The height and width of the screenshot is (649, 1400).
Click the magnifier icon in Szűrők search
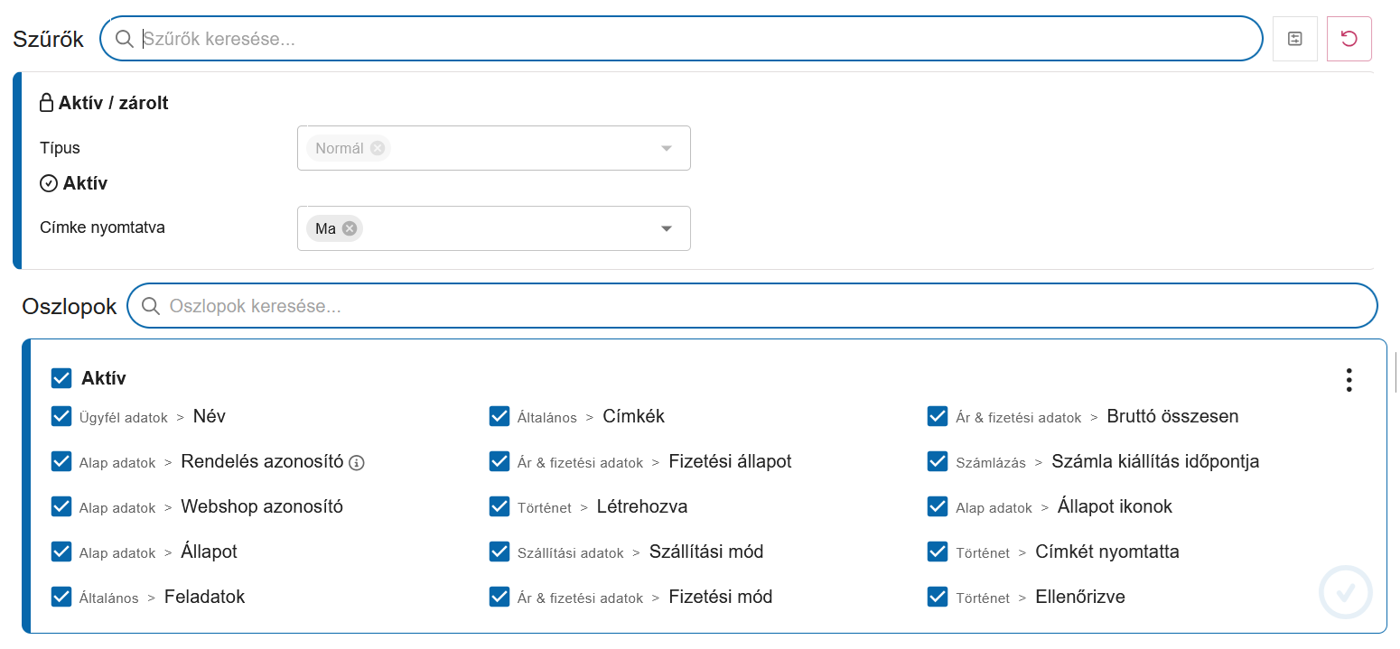(x=125, y=39)
